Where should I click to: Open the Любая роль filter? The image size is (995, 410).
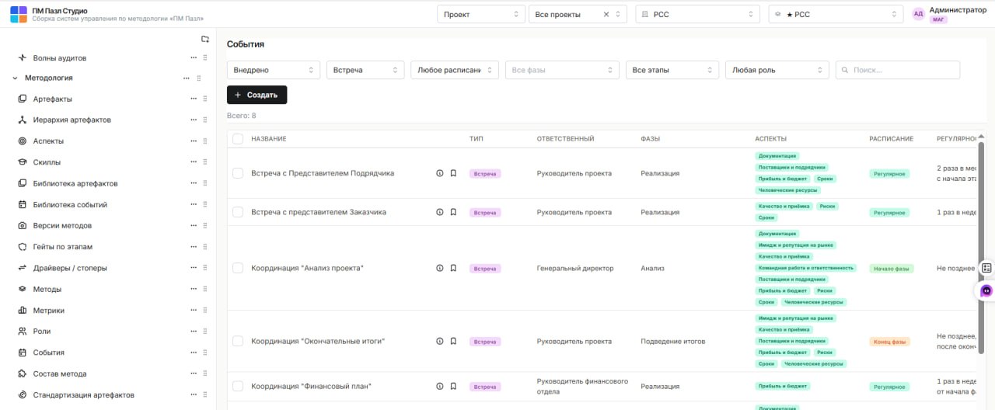point(777,70)
